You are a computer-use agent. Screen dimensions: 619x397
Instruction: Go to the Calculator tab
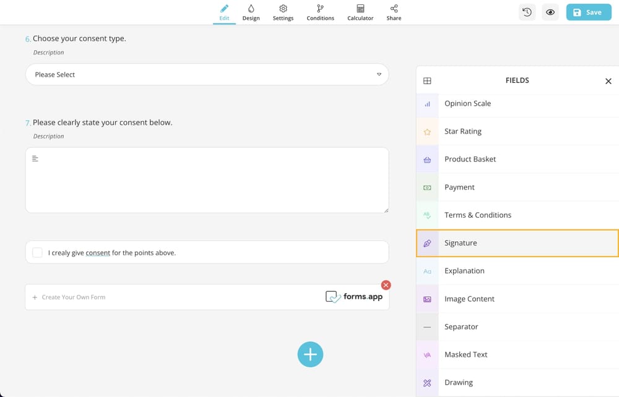(x=360, y=12)
